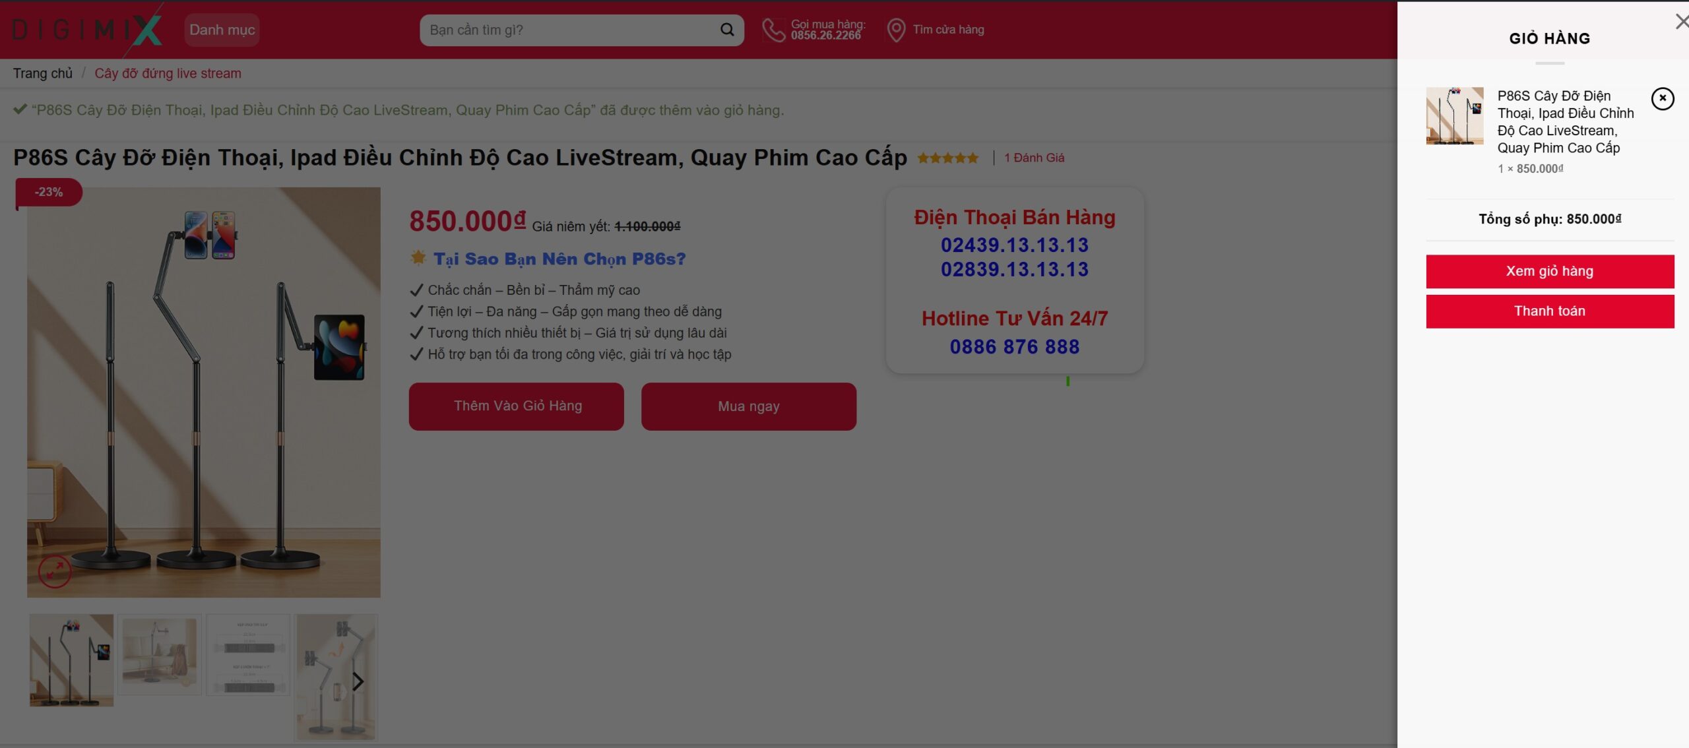Open Tìm cửa hàng store finder
The height and width of the screenshot is (748, 1689).
coord(948,30)
